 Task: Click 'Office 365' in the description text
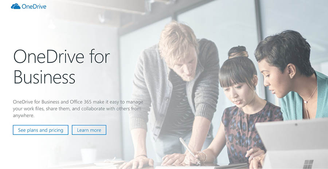[x=81, y=102]
